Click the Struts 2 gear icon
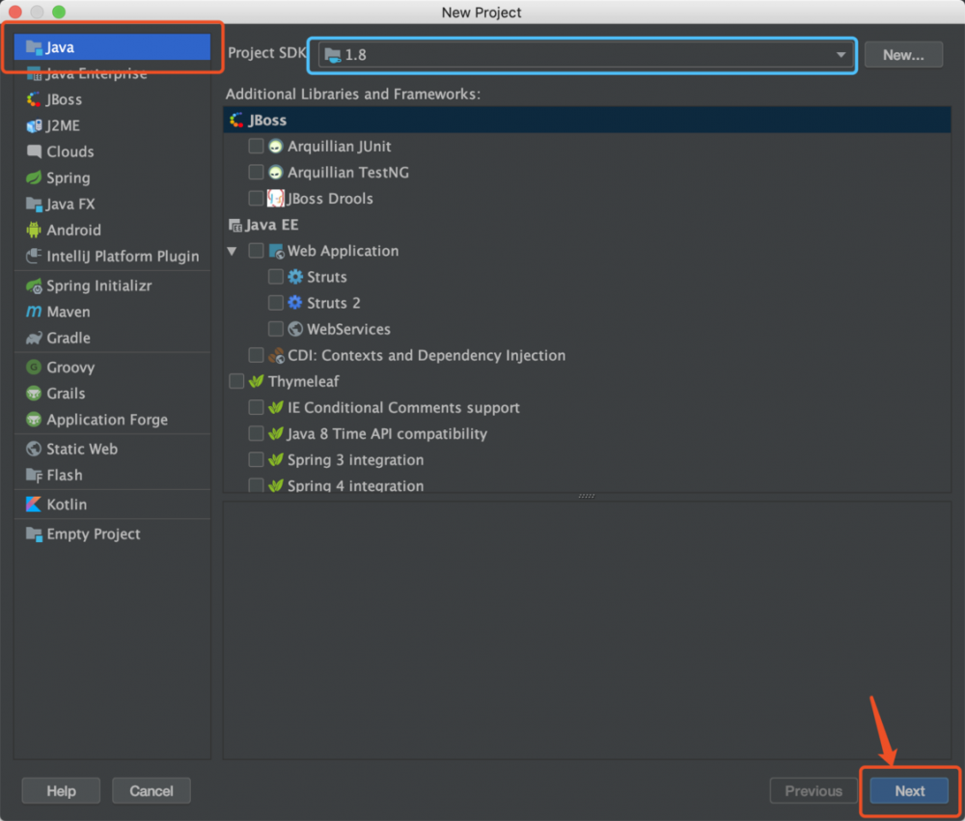The width and height of the screenshot is (965, 821). pyautogui.click(x=295, y=303)
